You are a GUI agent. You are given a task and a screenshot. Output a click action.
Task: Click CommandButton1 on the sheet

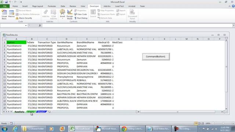tap(156, 56)
